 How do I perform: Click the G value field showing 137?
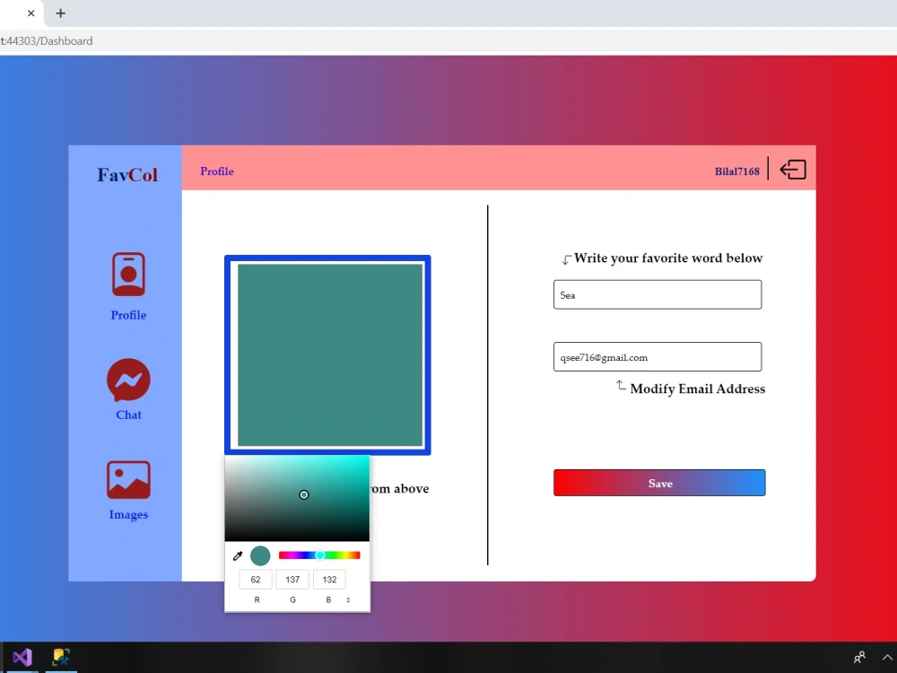[292, 579]
